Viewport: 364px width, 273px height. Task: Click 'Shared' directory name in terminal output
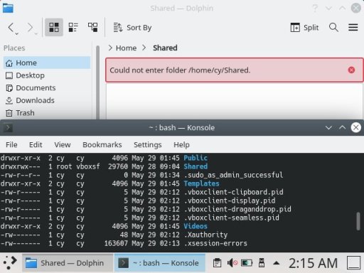coord(196,166)
